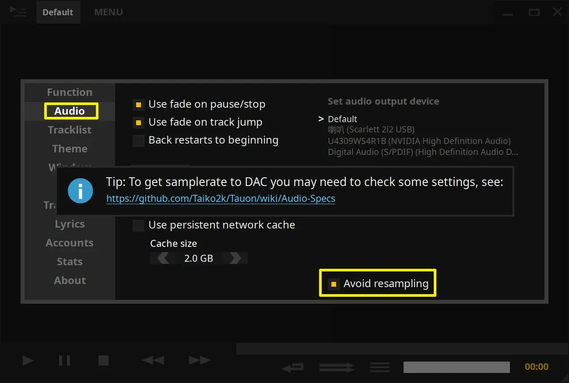Open the Function settings tab
The width and height of the screenshot is (569, 383).
point(70,92)
